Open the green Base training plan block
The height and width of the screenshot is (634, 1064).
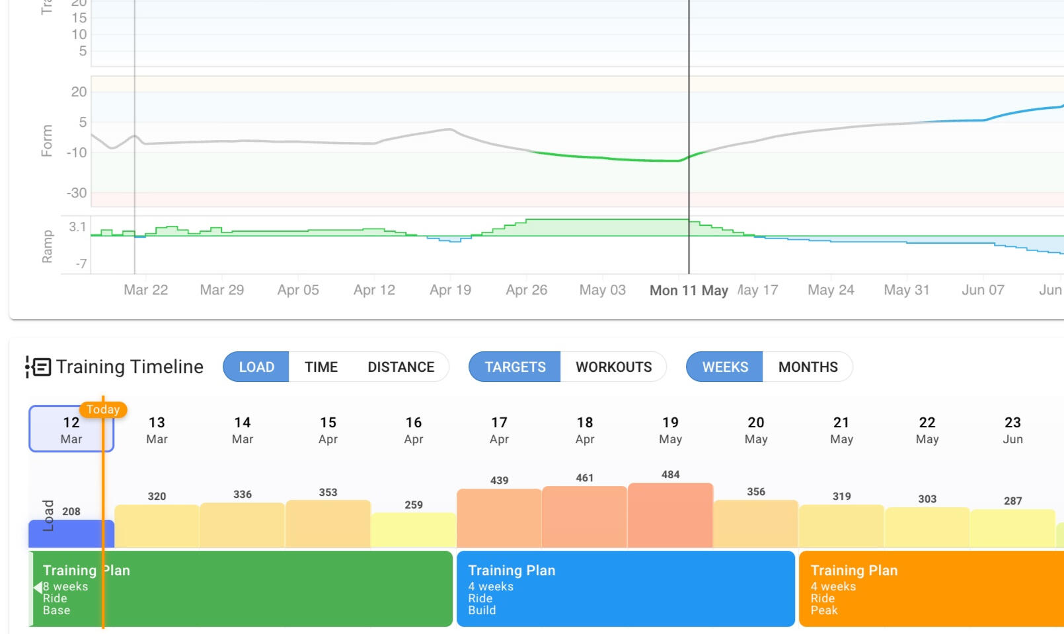tap(241, 589)
